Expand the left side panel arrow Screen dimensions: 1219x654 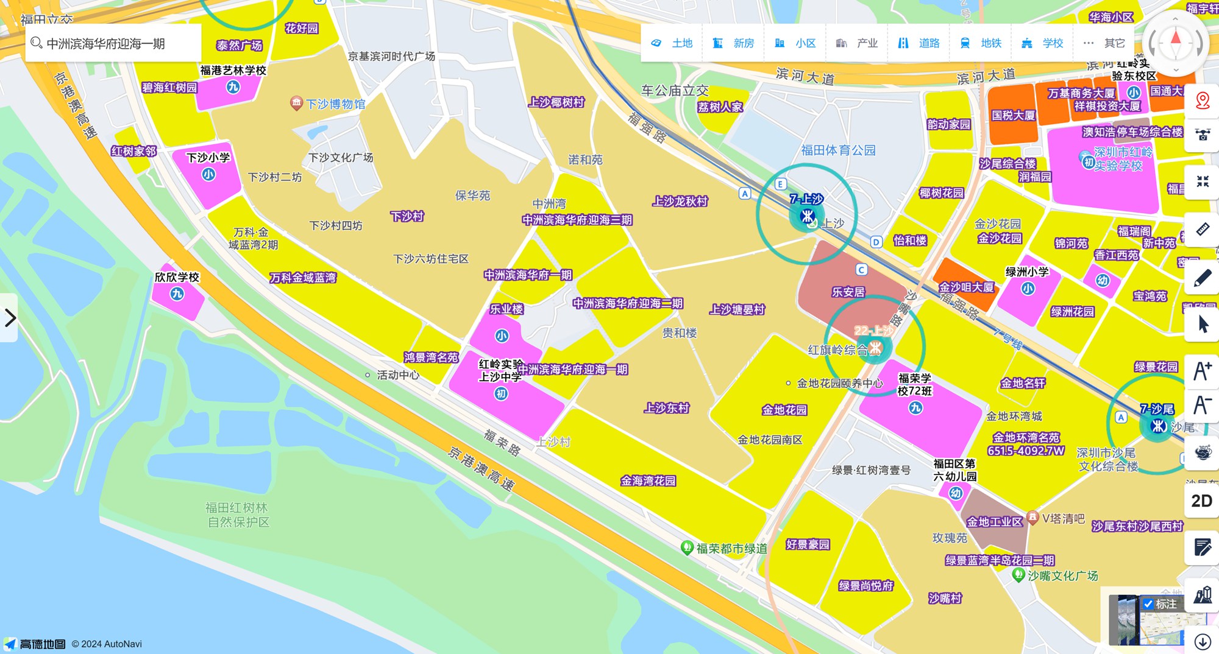(x=10, y=318)
